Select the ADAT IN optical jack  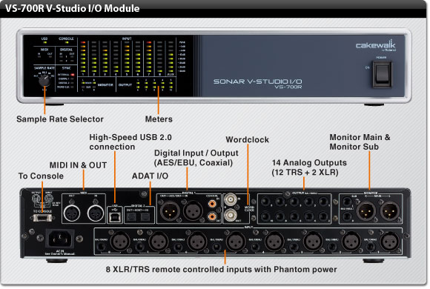point(145,217)
